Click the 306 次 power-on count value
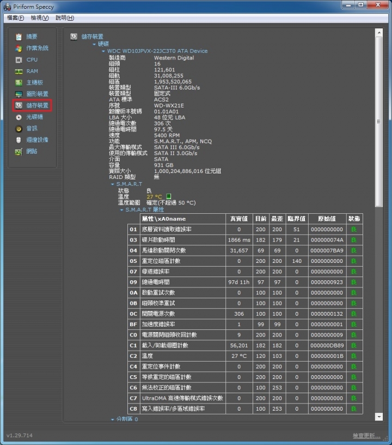The width and height of the screenshot is (392, 445). 163,123
